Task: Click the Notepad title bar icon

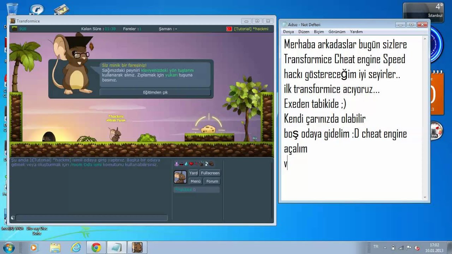Action: pyautogui.click(x=284, y=25)
